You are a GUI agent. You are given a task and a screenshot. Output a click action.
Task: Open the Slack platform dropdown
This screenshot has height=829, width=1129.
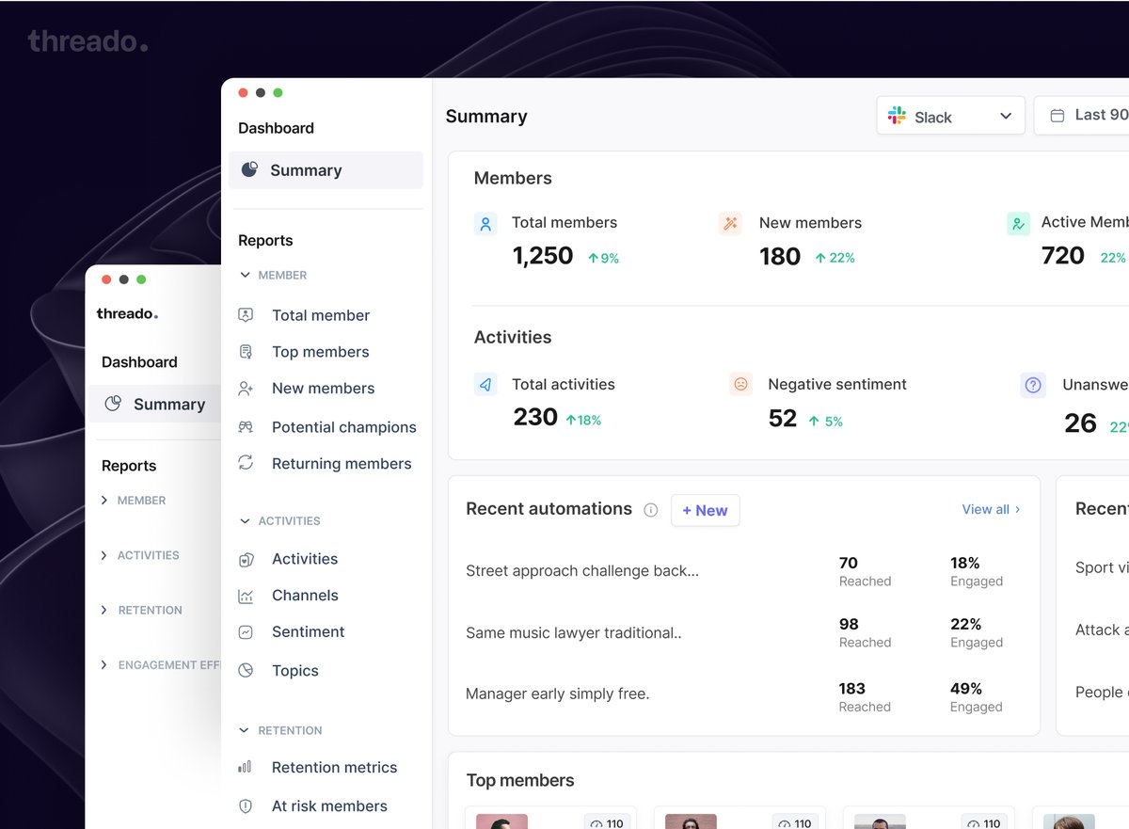pos(950,115)
